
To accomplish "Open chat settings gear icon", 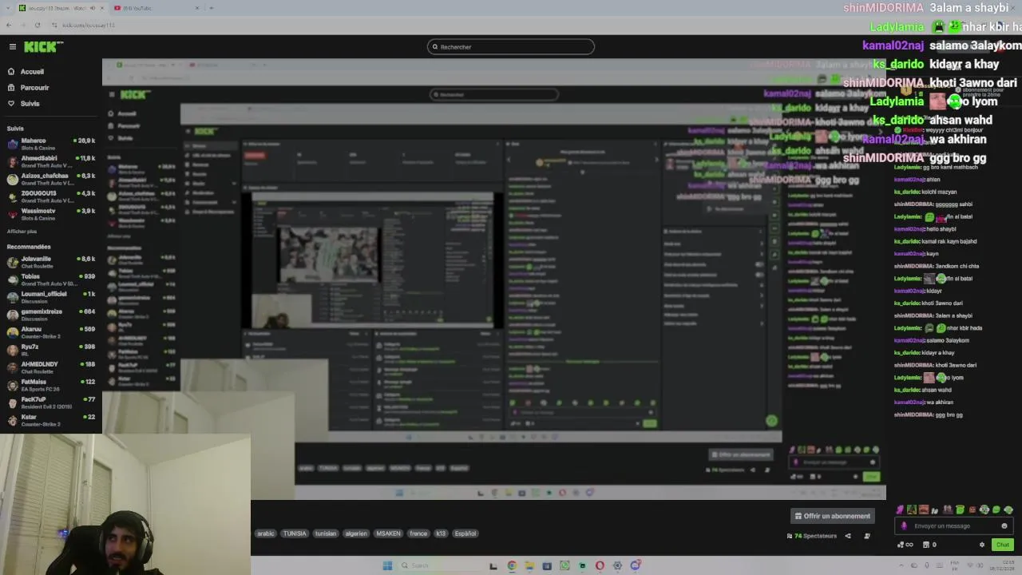I will pyautogui.click(x=982, y=545).
